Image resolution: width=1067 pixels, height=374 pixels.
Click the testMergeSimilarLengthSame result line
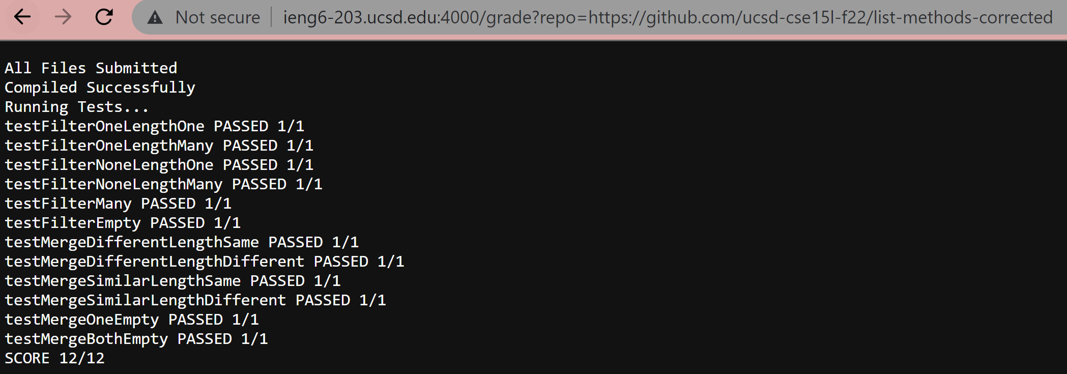172,281
